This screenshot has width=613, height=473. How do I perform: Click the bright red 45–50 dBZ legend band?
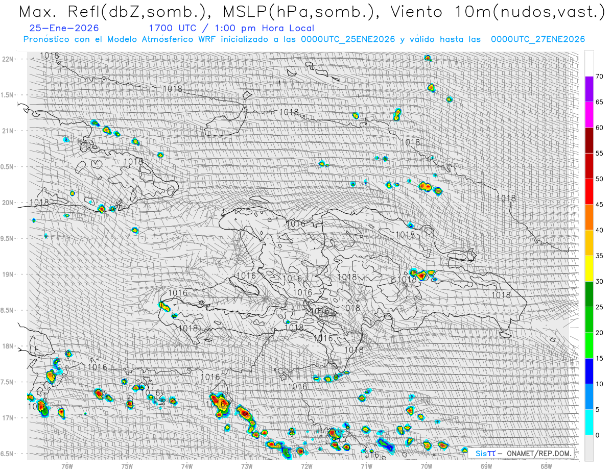pos(589,191)
